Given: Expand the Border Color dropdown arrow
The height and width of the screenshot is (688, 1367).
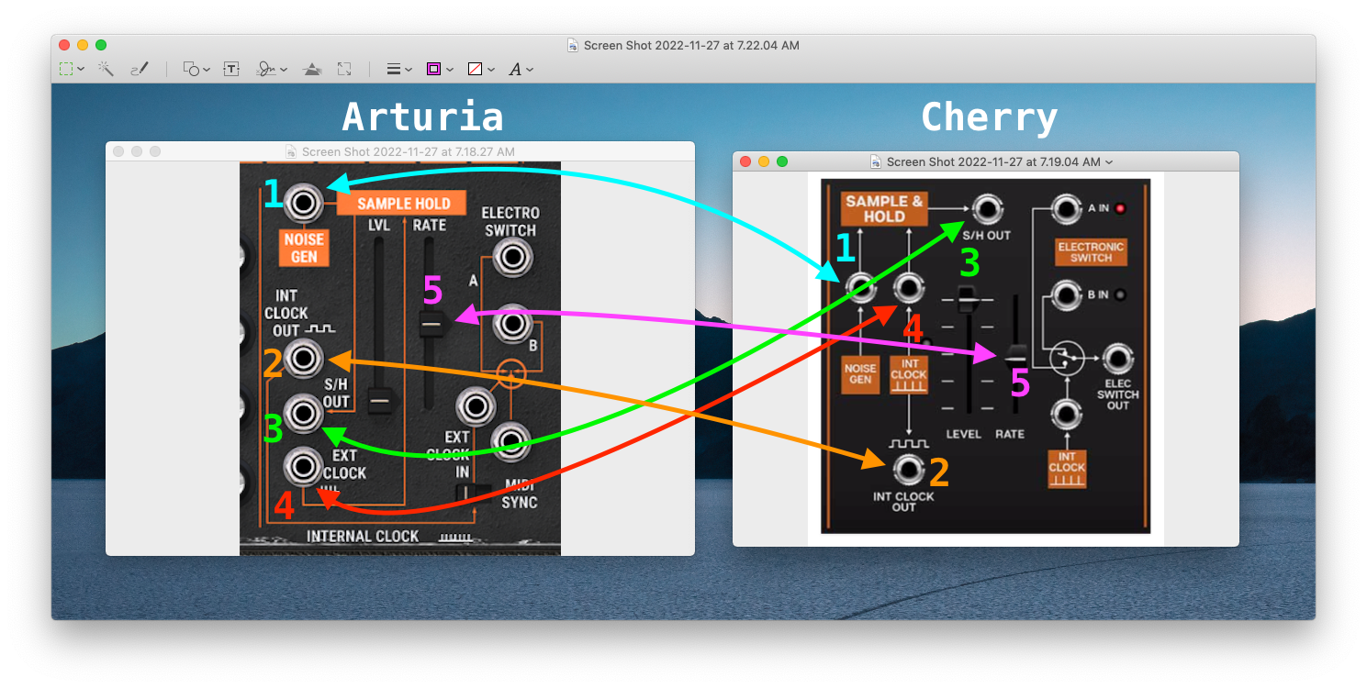Looking at the screenshot, I should (x=450, y=70).
